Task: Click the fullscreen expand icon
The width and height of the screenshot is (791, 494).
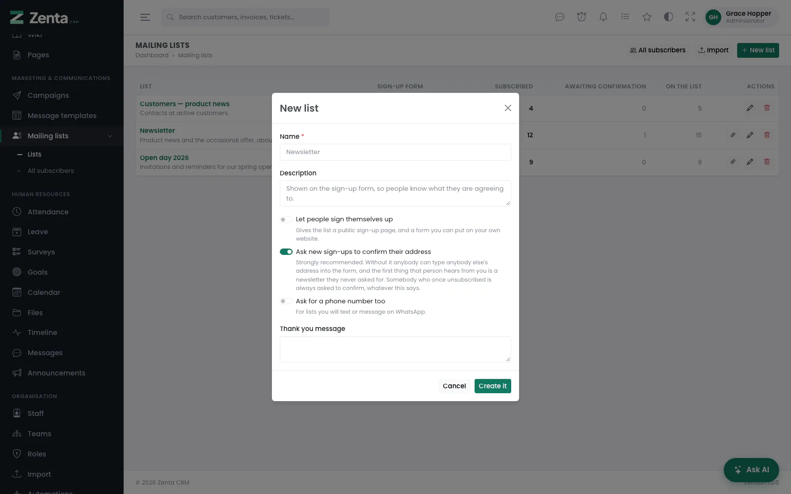Action: pos(690,17)
